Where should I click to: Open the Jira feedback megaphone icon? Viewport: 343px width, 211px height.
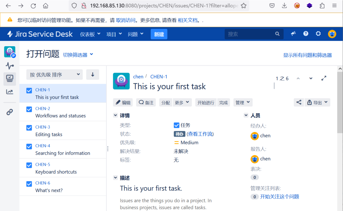[x=293, y=34]
